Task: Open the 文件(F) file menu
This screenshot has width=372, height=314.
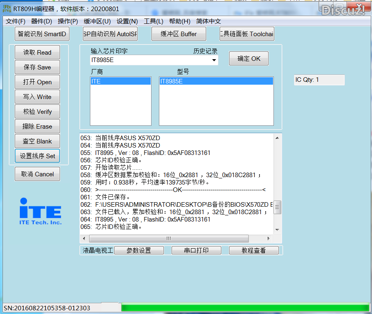Action: (x=15, y=21)
